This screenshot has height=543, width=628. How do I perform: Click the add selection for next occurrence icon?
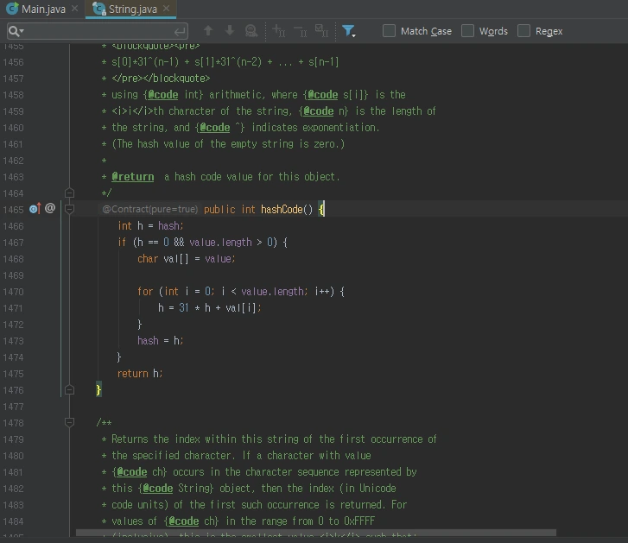click(x=279, y=31)
